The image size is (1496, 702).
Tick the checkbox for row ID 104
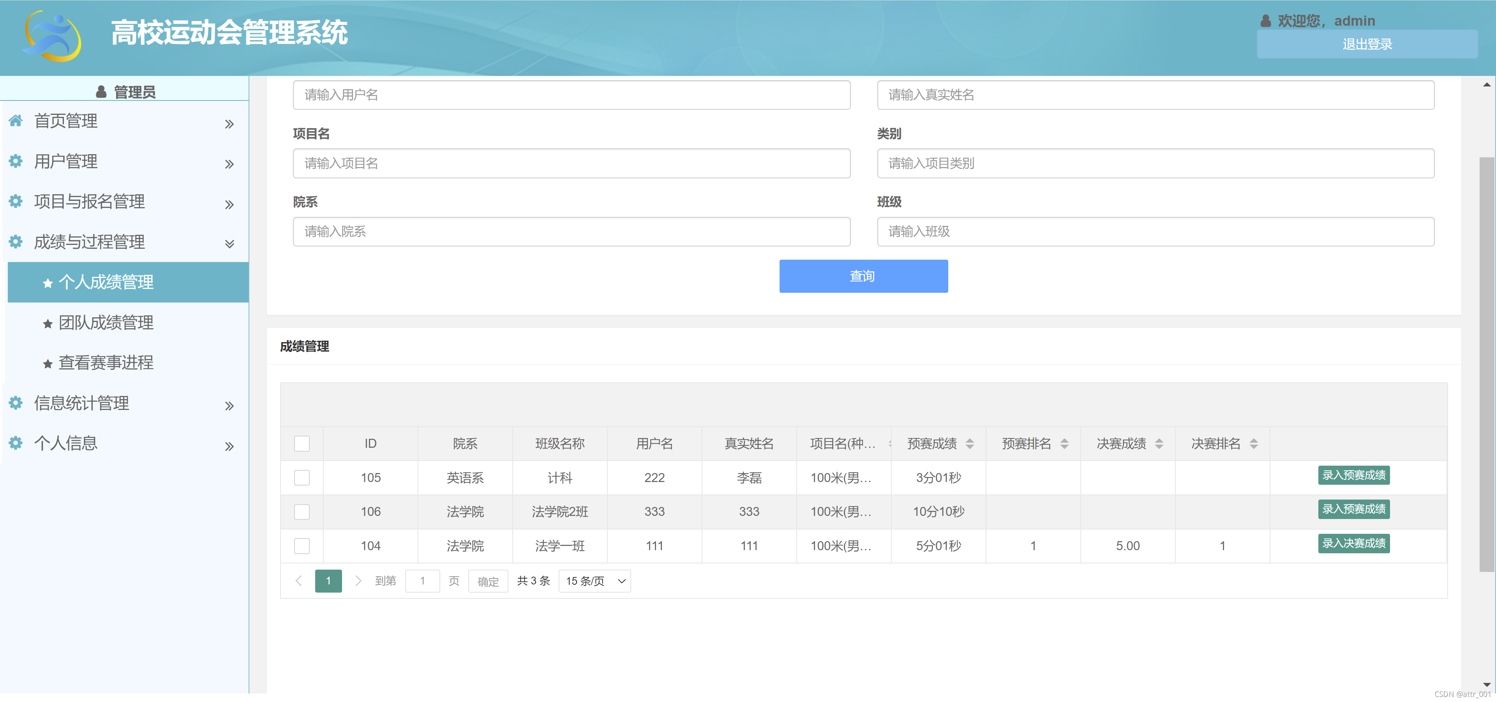302,545
